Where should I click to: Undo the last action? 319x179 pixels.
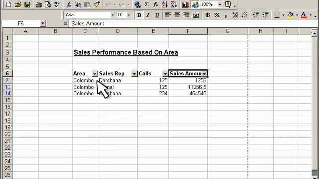[x=108, y=4]
